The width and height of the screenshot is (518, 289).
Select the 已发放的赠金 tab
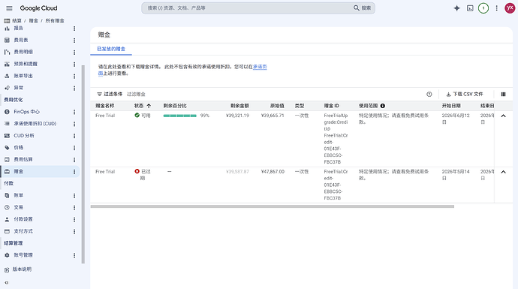coord(111,49)
